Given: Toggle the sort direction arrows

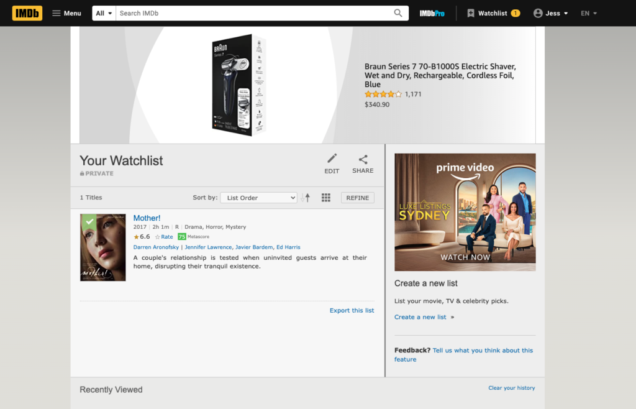Looking at the screenshot, I should click(306, 197).
